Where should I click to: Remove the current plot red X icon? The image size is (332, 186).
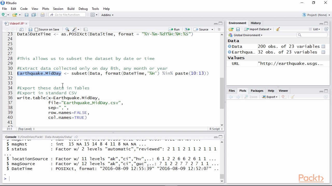(283, 97)
